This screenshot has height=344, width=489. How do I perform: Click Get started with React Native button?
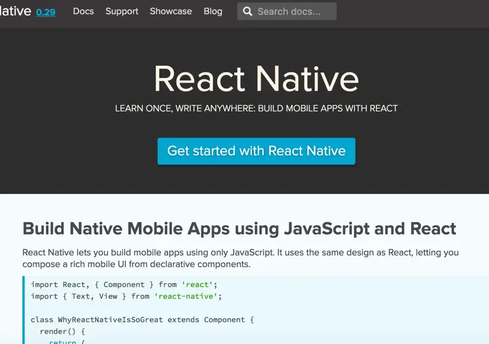coord(257,151)
